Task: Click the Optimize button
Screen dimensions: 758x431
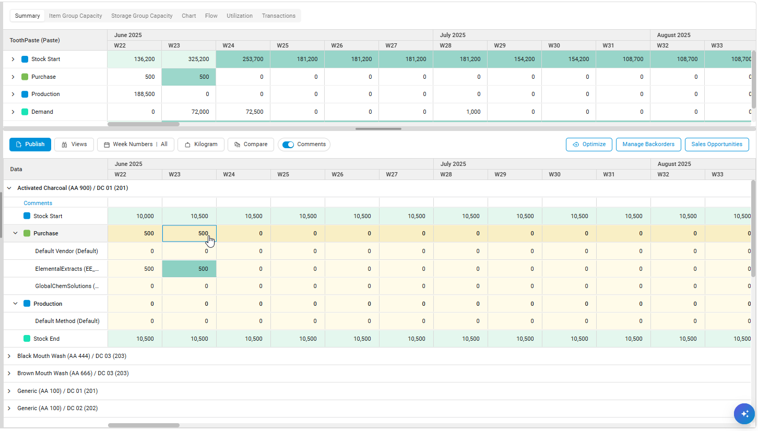Action: pos(589,145)
